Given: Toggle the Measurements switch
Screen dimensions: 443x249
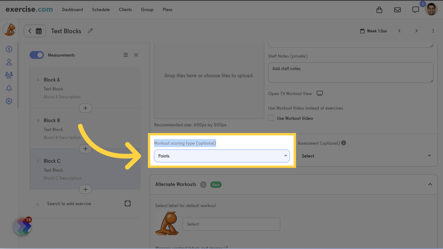Looking at the screenshot, I should click(x=37, y=55).
